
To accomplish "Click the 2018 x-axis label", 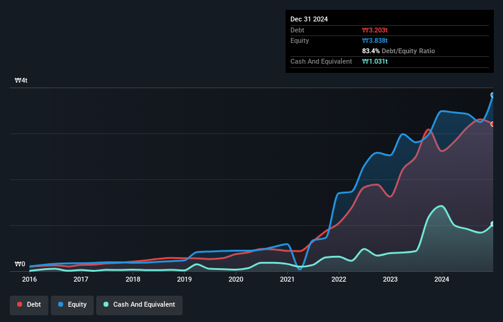I will (133, 279).
